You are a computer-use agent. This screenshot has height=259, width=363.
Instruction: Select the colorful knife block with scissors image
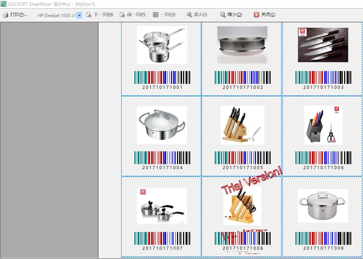coord(323,125)
